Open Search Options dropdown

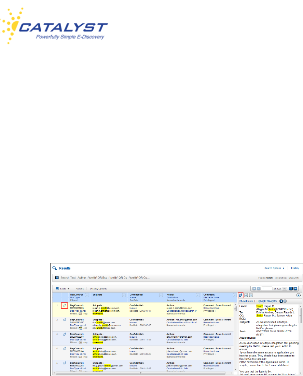274,268
